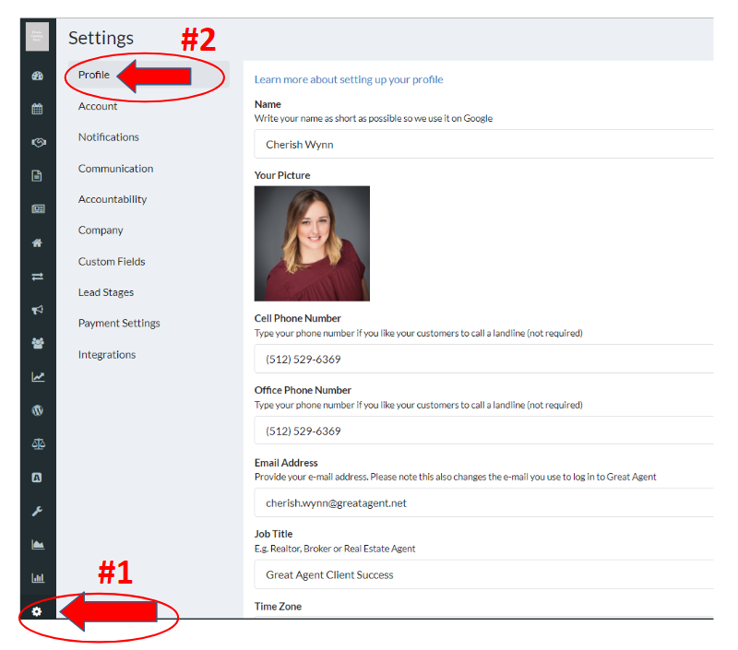Switch to the Account settings section

(x=98, y=106)
